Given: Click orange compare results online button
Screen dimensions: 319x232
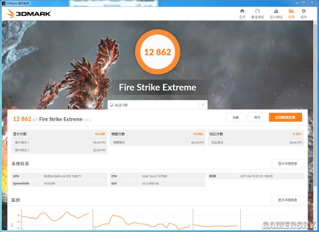Looking at the screenshot, I should (x=285, y=117).
